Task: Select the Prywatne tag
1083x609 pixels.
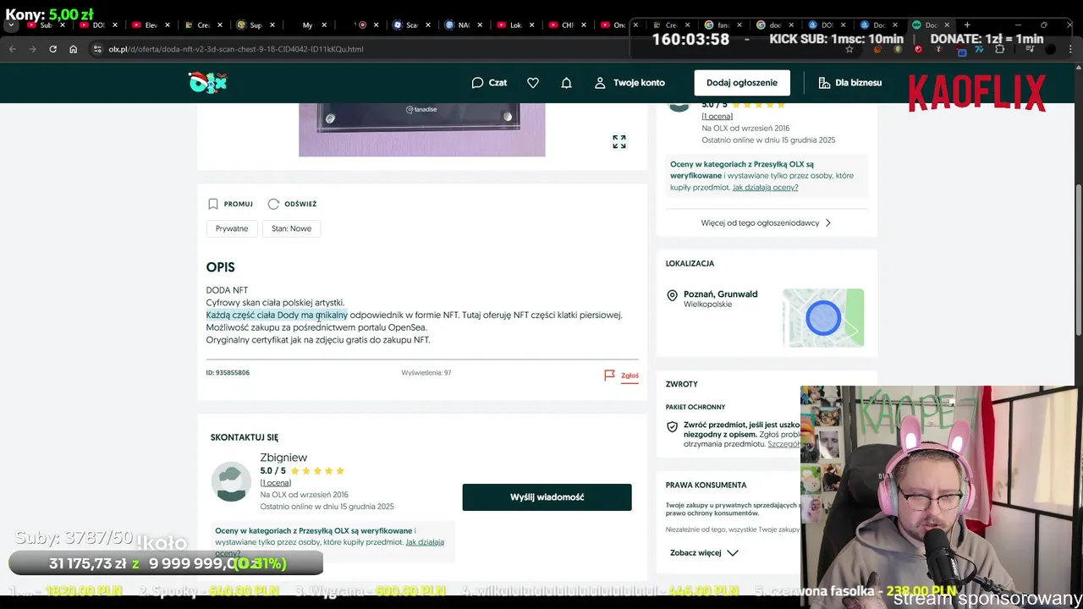Action: [x=232, y=228]
